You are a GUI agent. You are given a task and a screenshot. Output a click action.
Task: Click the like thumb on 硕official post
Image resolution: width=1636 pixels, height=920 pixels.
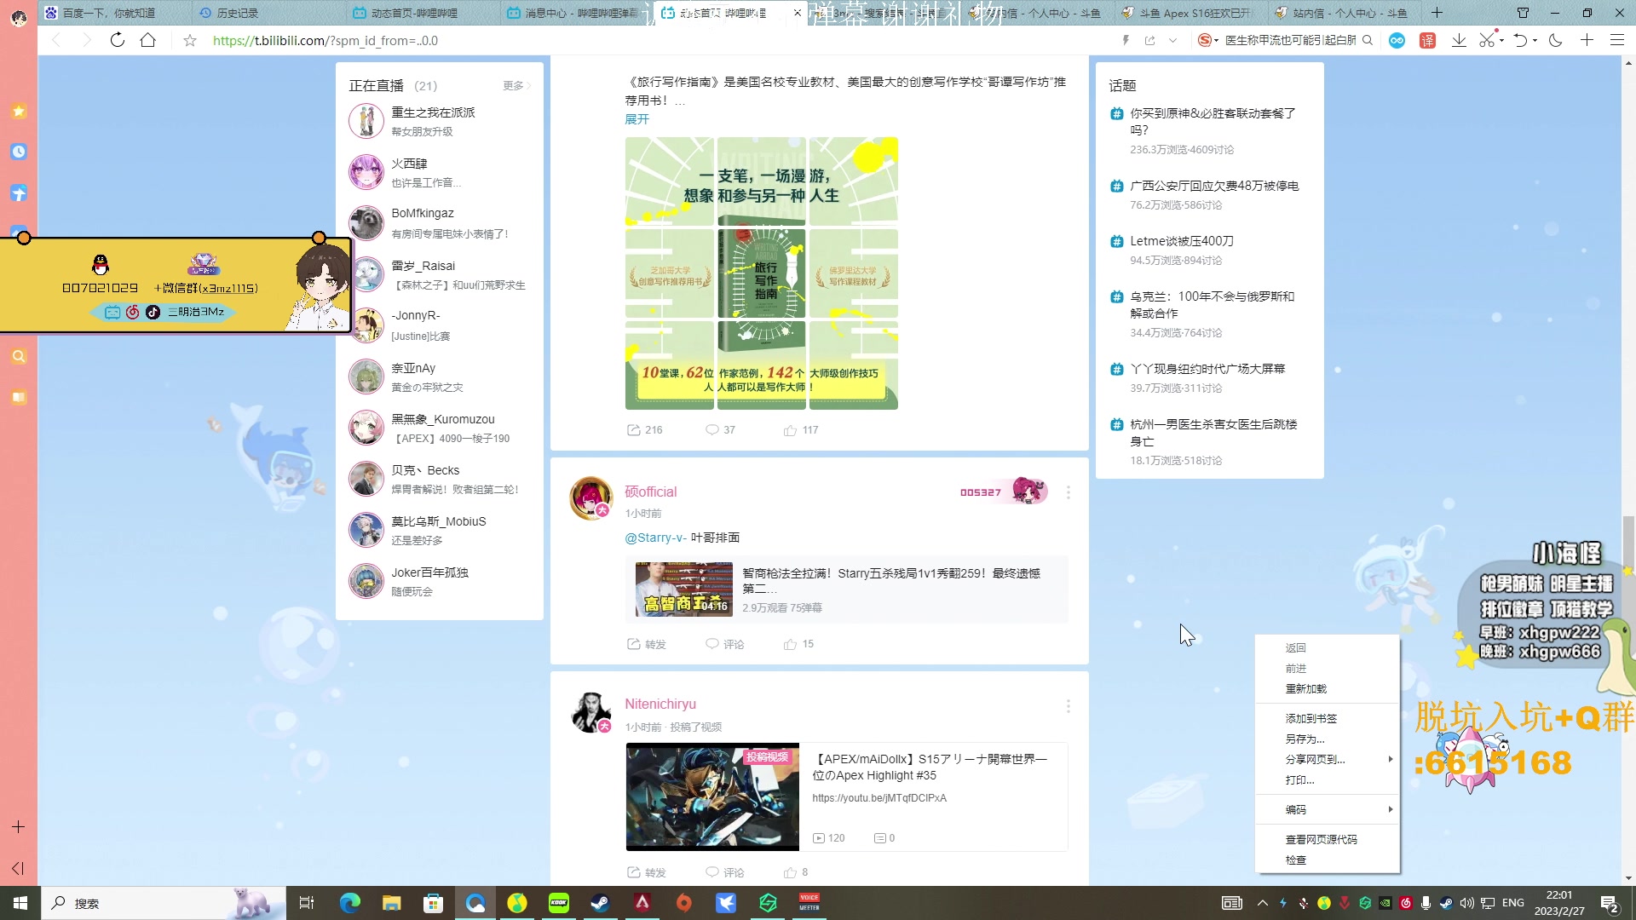click(x=790, y=644)
